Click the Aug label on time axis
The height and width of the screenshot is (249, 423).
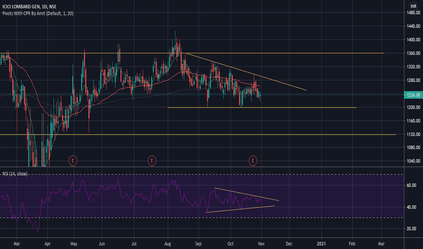pos(167,244)
